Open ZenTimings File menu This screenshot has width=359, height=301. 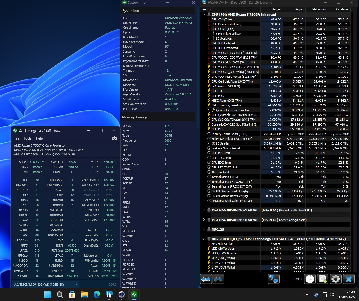click(x=17, y=138)
